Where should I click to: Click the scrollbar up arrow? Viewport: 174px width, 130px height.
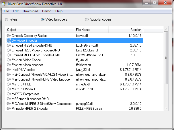[166, 29]
